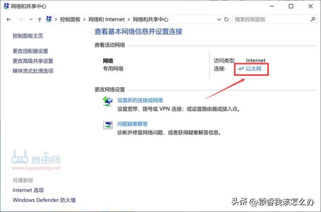Click the troubleshooter icon
This screenshot has height=212, width=321.
[108, 125]
